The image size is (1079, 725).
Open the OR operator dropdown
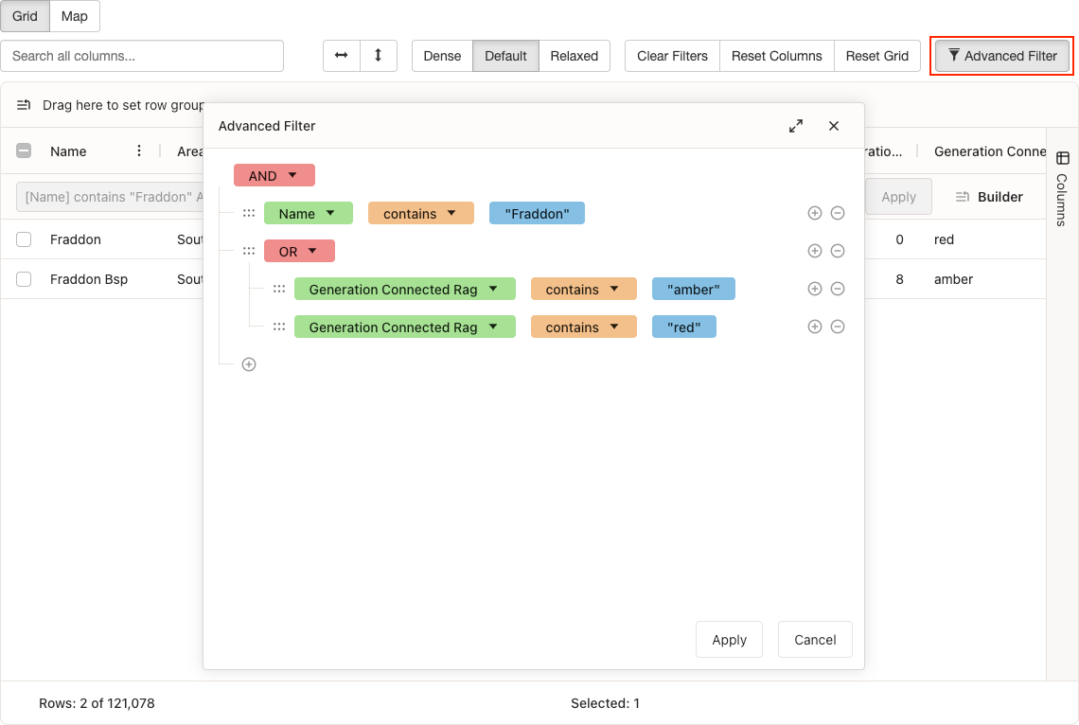tap(299, 251)
